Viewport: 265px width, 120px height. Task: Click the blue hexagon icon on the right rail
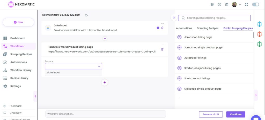pos(259,24)
